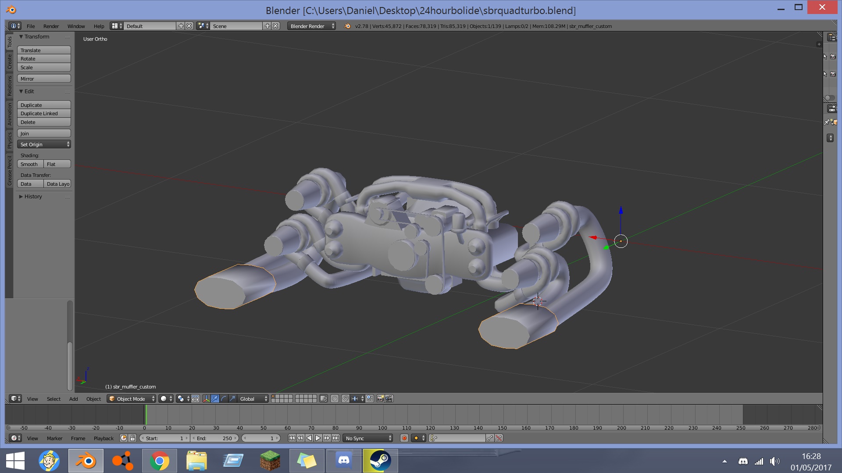Open the 3D view Select menu

coord(54,399)
